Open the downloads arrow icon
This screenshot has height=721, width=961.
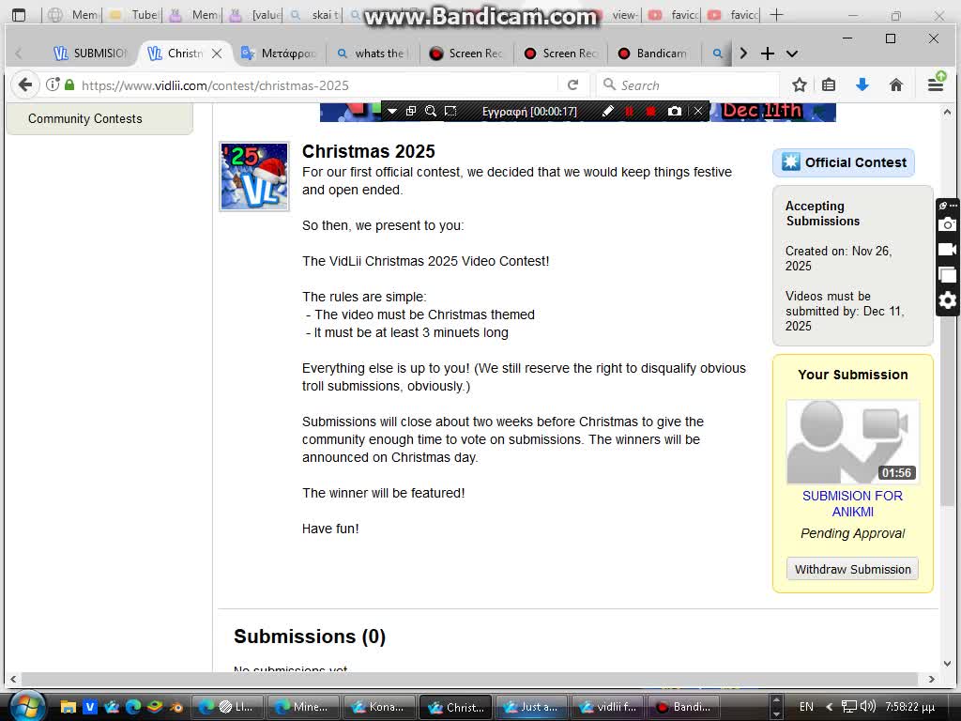tap(862, 84)
